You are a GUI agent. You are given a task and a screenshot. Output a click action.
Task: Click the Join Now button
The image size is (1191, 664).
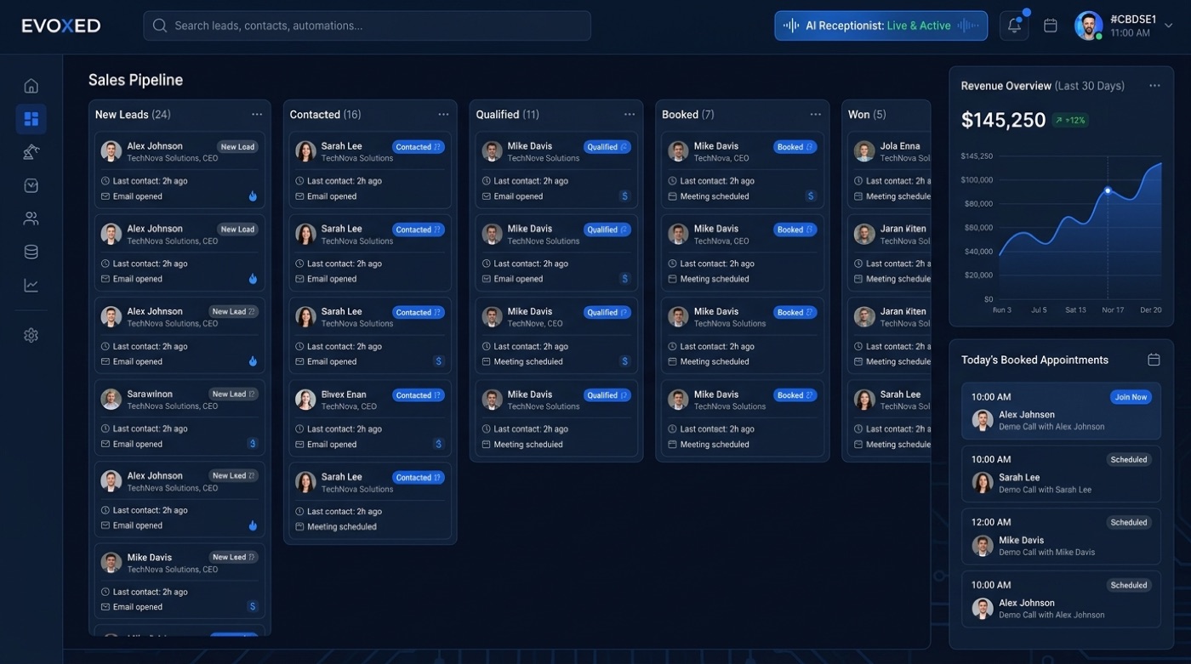tap(1131, 397)
